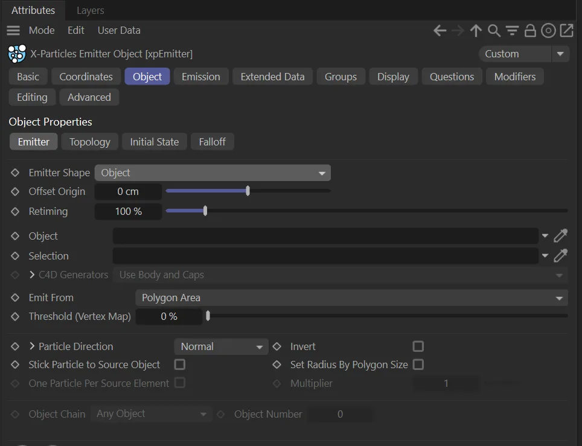
Task: Open the Emitter Shape dropdown
Action: pyautogui.click(x=213, y=173)
